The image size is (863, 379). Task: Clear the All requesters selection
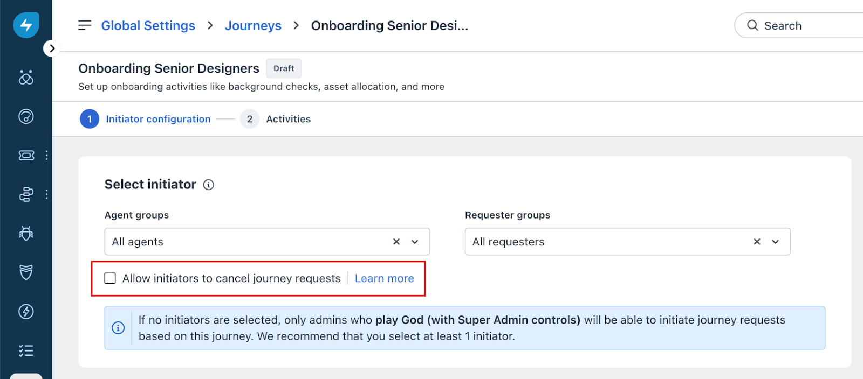(757, 242)
